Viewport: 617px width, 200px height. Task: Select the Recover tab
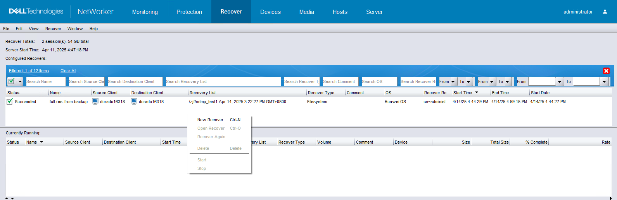click(x=231, y=12)
